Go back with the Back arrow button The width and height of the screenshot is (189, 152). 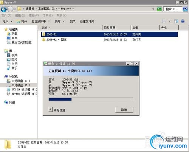pos(4,9)
